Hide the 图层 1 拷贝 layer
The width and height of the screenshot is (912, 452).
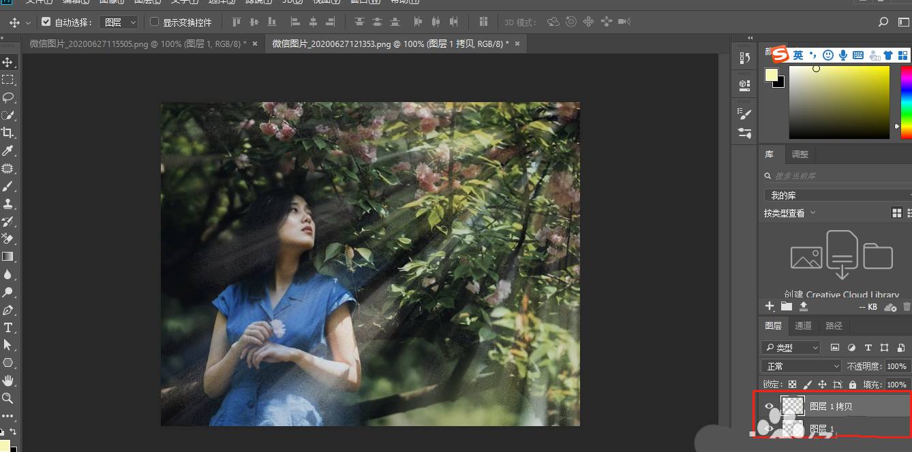click(x=770, y=406)
